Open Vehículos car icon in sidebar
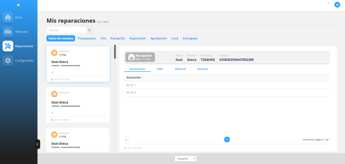The image size is (345, 164). click(x=8, y=32)
